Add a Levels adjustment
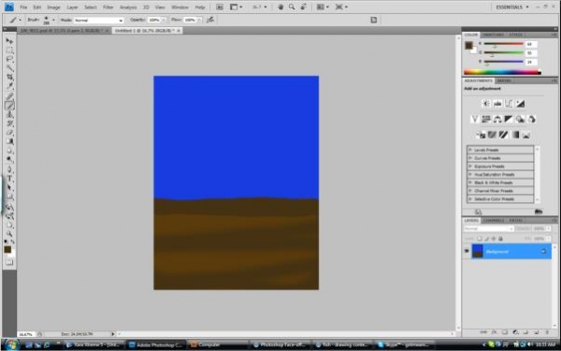The width and height of the screenshot is (561, 351). pyautogui.click(x=497, y=104)
